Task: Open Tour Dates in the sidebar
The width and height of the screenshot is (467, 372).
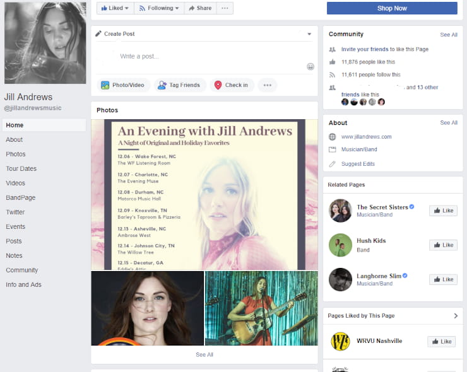Action: coord(21,168)
